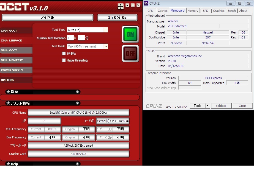Click the CPU-Z title bar app icon
Screen dimensions: 254x173
tap(146, 3)
